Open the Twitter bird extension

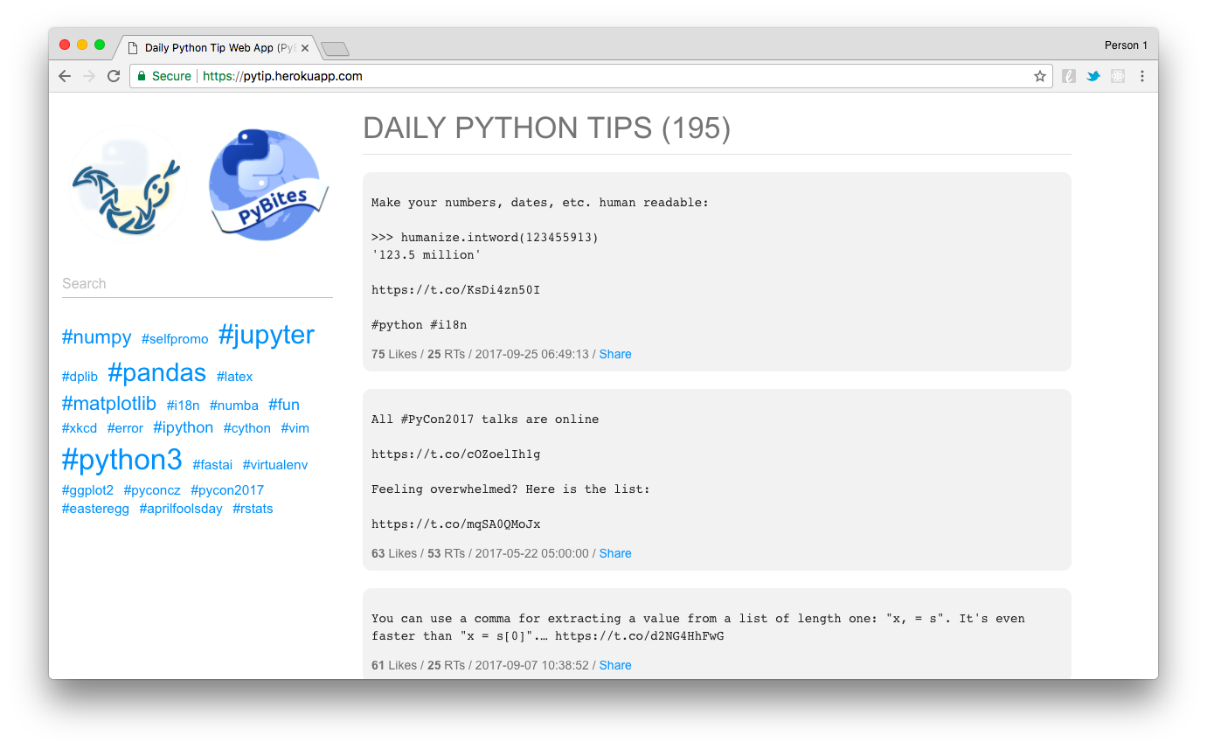click(x=1093, y=76)
